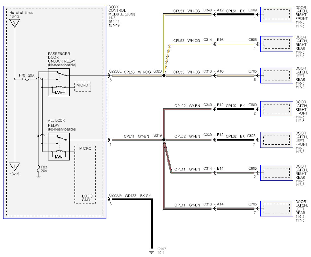Viewport: 311px width, 257px height.
Task: Click connector label C2280E
Action: 115,71
